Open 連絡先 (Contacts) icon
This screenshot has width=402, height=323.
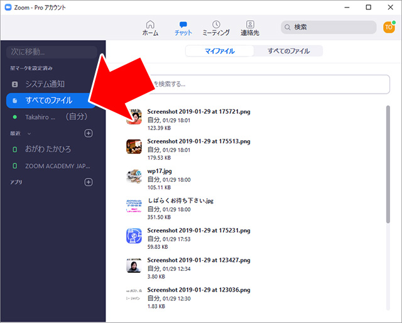pos(250,24)
